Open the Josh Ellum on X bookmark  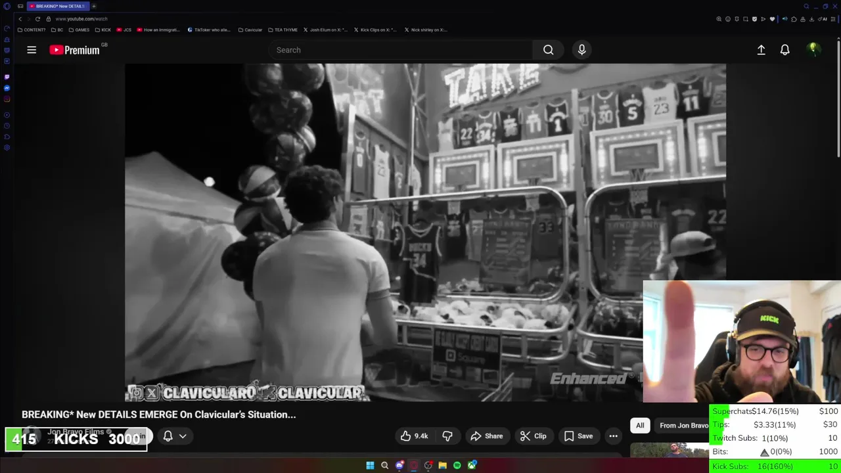point(326,30)
